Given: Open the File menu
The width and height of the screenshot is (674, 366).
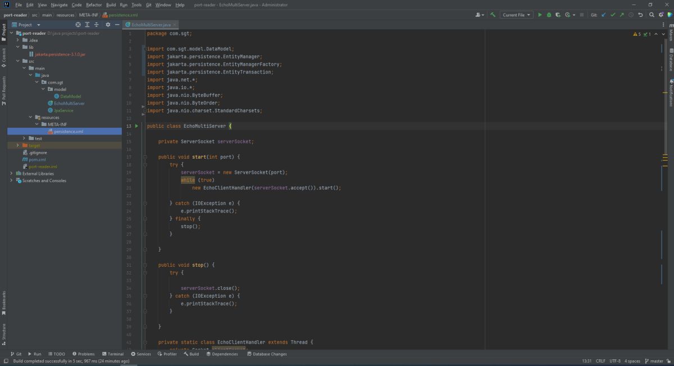Looking at the screenshot, I should pyautogui.click(x=19, y=4).
